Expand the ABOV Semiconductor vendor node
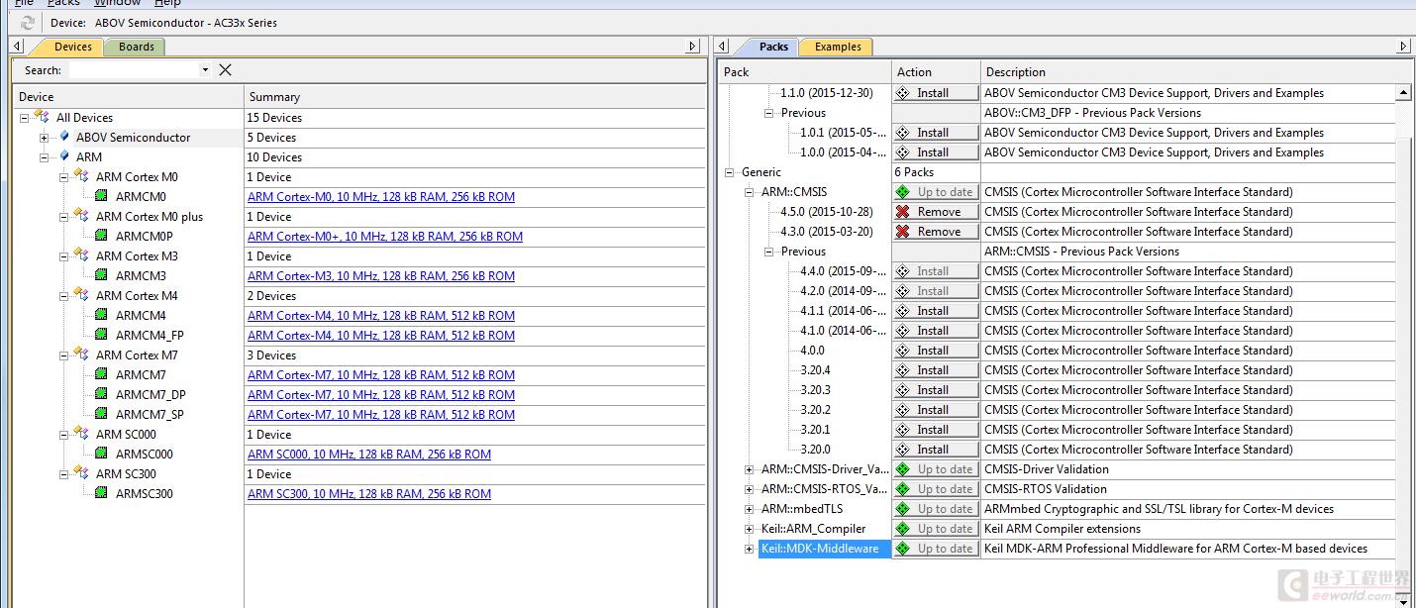The width and height of the screenshot is (1416, 608). click(x=45, y=138)
